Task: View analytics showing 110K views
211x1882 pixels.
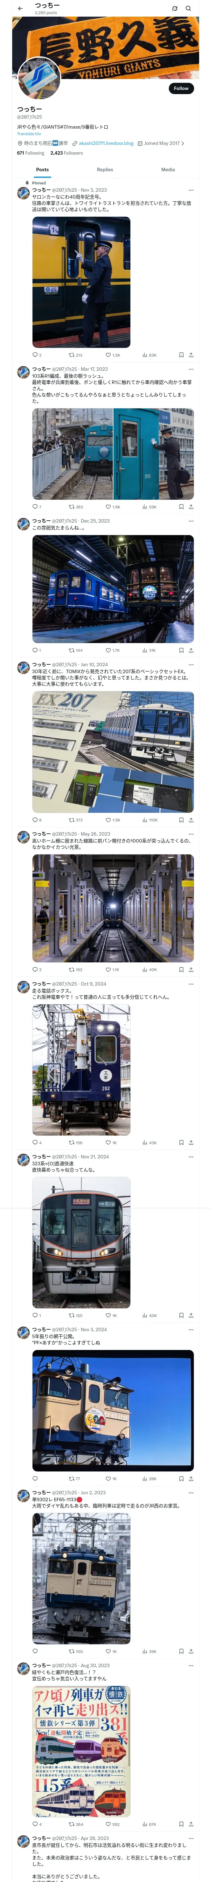Action: [x=150, y=820]
